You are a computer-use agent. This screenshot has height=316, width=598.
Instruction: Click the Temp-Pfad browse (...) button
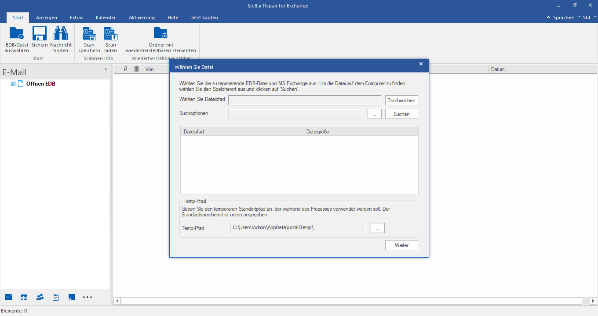pos(378,228)
